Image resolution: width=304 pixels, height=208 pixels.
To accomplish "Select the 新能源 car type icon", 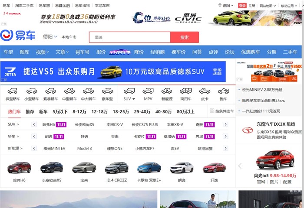I will tap(167, 91).
